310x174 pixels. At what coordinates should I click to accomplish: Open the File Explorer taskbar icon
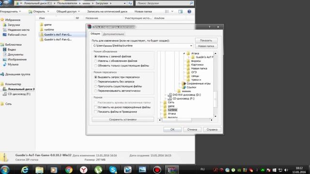pos(39,170)
